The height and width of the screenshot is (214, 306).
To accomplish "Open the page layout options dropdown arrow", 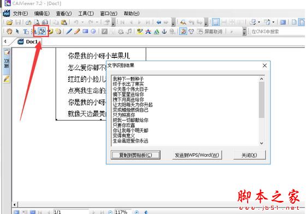I will tap(273, 22).
